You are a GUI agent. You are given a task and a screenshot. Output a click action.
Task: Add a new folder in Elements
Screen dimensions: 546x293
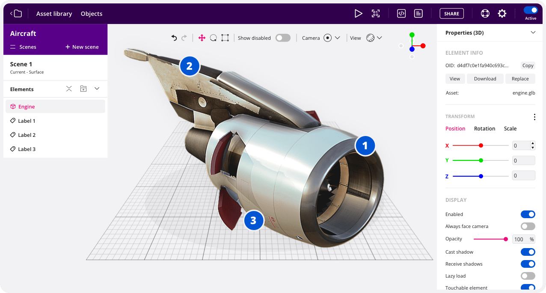coord(83,89)
